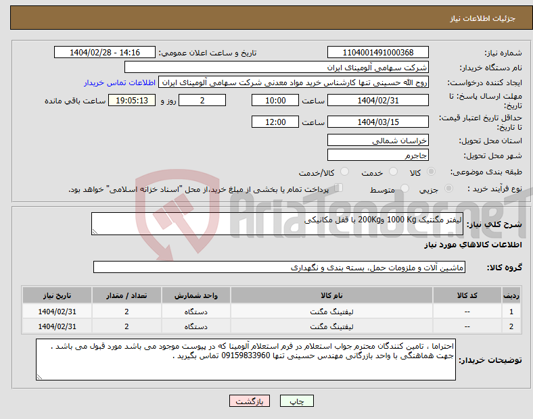Click the quantity 2 in row 1
The image size is (533, 419).
pos(126,312)
